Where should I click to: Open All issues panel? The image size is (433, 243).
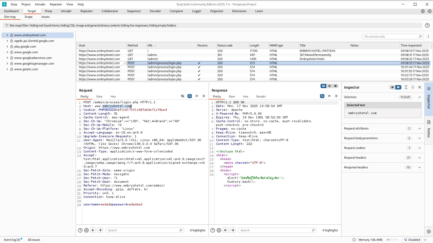[34, 240]
